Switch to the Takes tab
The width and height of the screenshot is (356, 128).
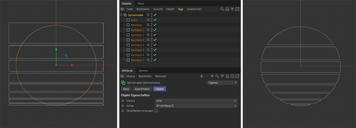(x=141, y=4)
